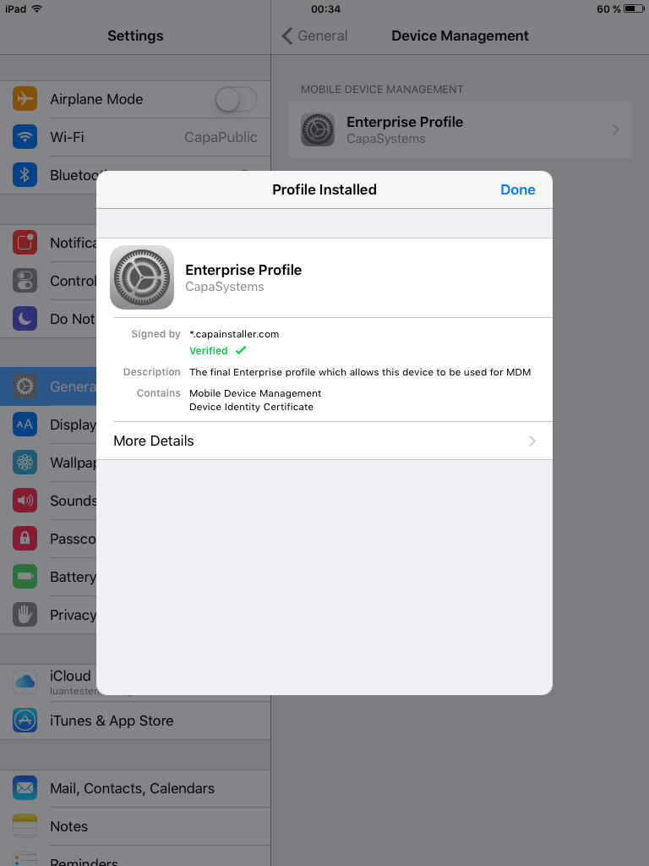This screenshot has height=866, width=649.
Task: Click the Airplane Mode label
Action: 96,100
